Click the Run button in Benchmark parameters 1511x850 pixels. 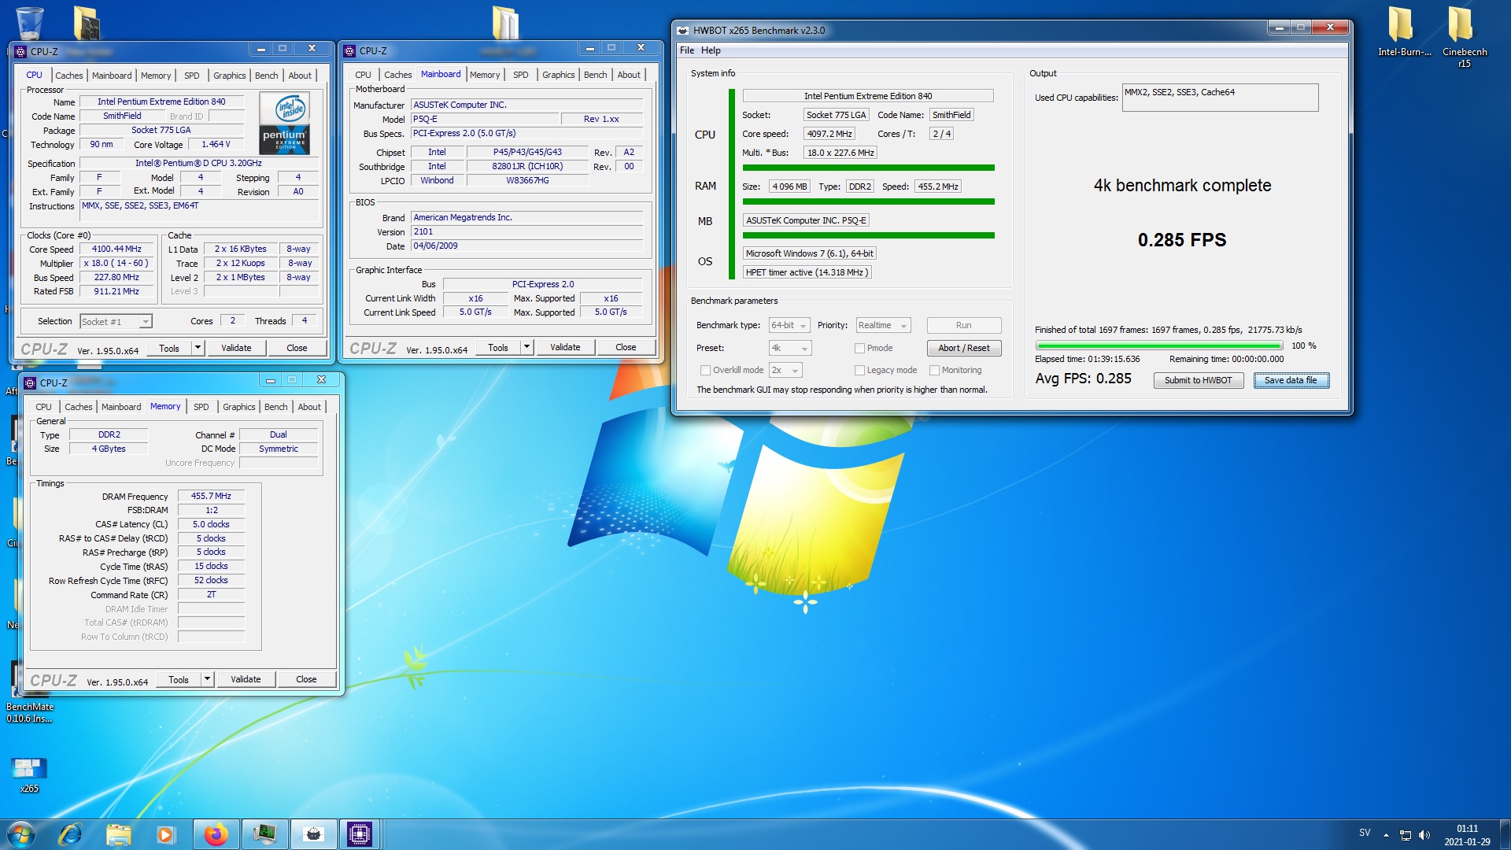click(963, 325)
